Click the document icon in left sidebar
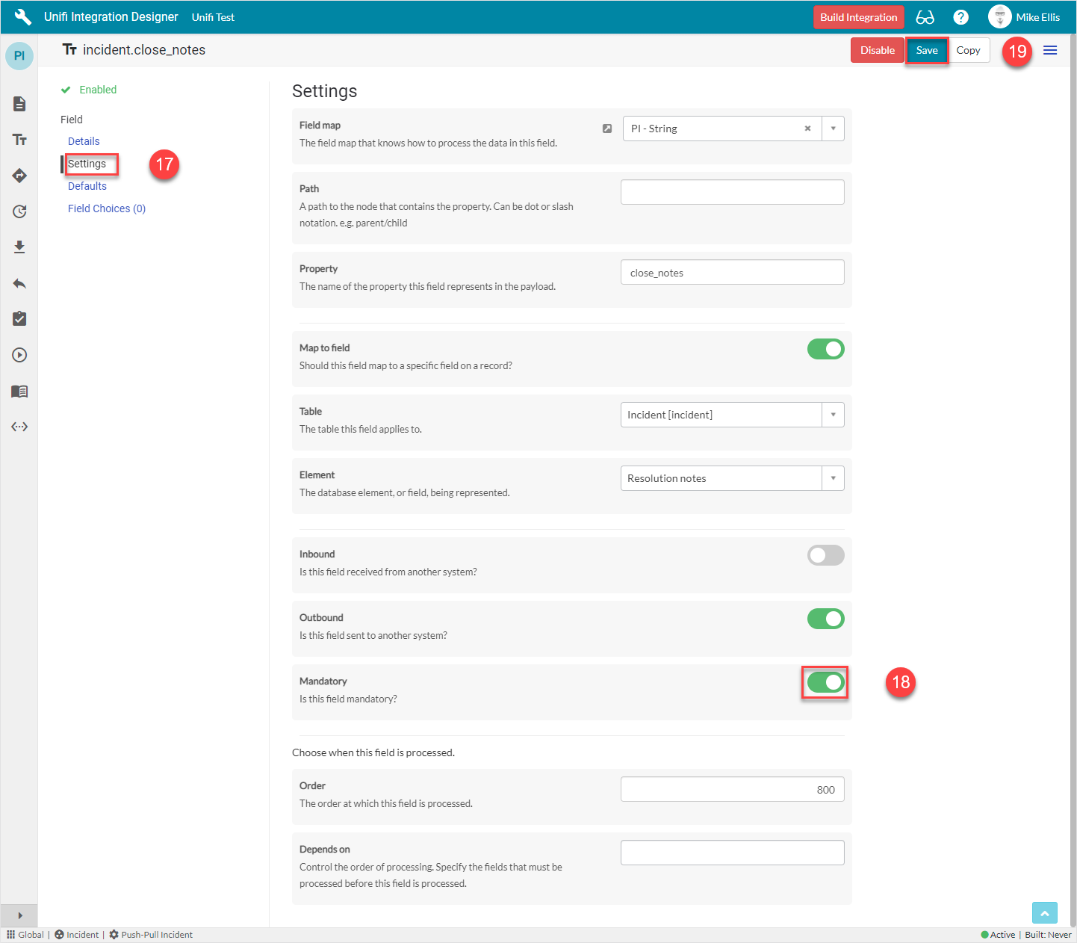The image size is (1077, 943). click(19, 104)
